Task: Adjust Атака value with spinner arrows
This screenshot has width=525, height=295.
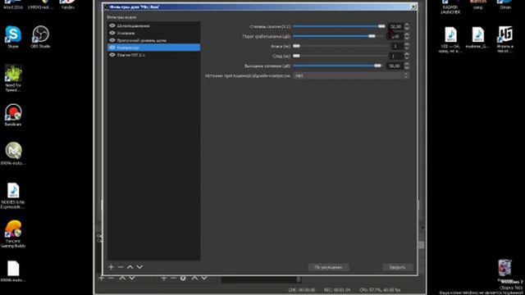Action: 407,46
